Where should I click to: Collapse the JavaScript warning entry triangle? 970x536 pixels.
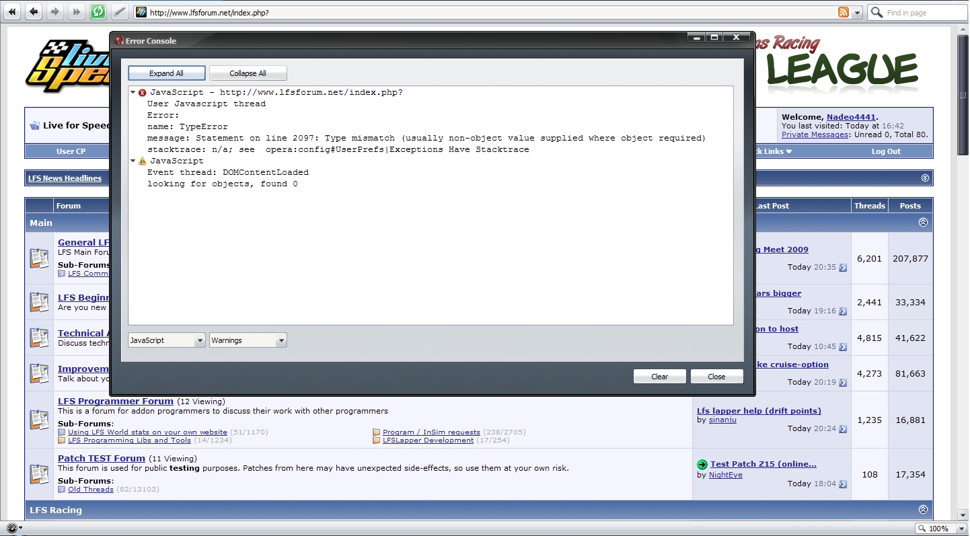pos(133,161)
